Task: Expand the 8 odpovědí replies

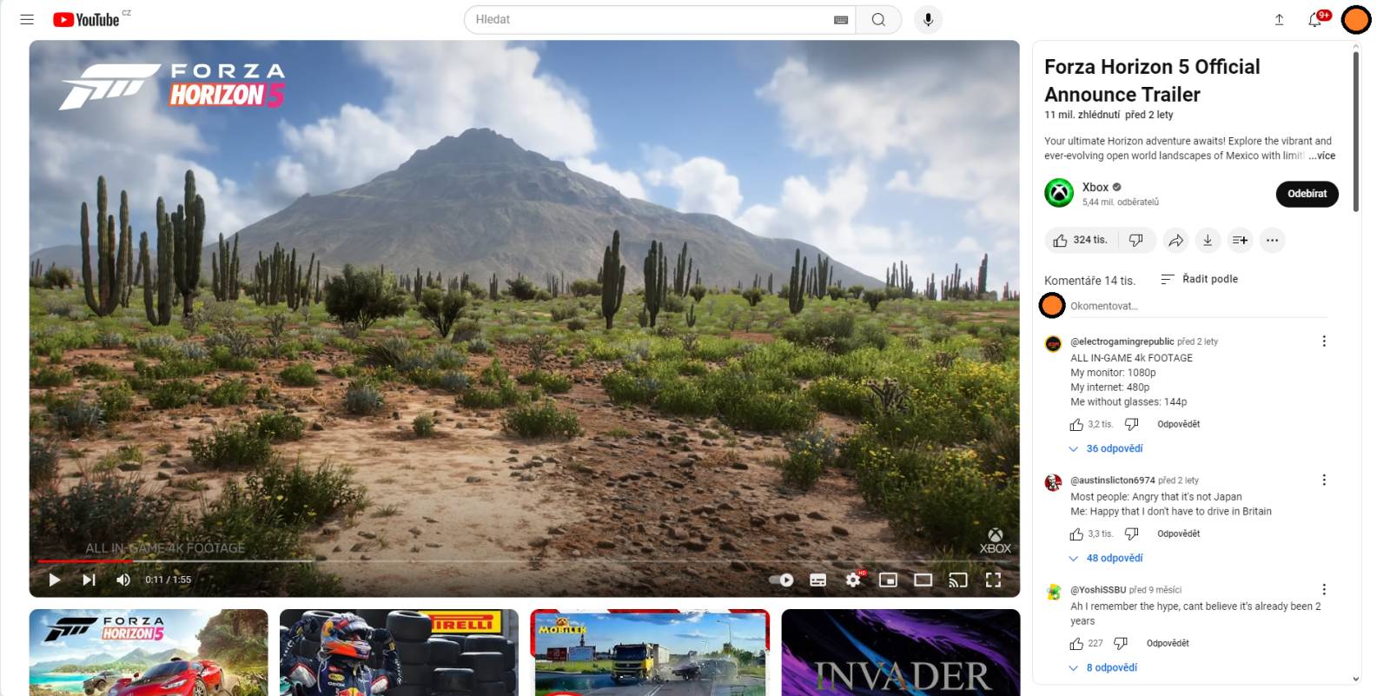Action: point(1102,667)
